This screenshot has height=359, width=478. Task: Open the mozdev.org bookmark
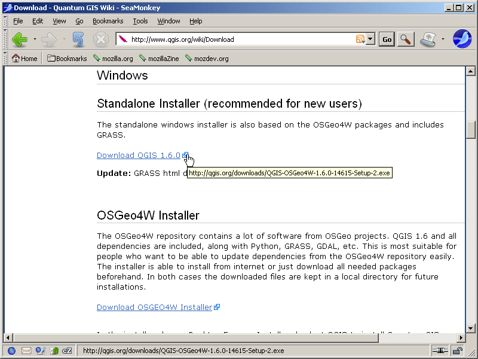pyautogui.click(x=207, y=58)
